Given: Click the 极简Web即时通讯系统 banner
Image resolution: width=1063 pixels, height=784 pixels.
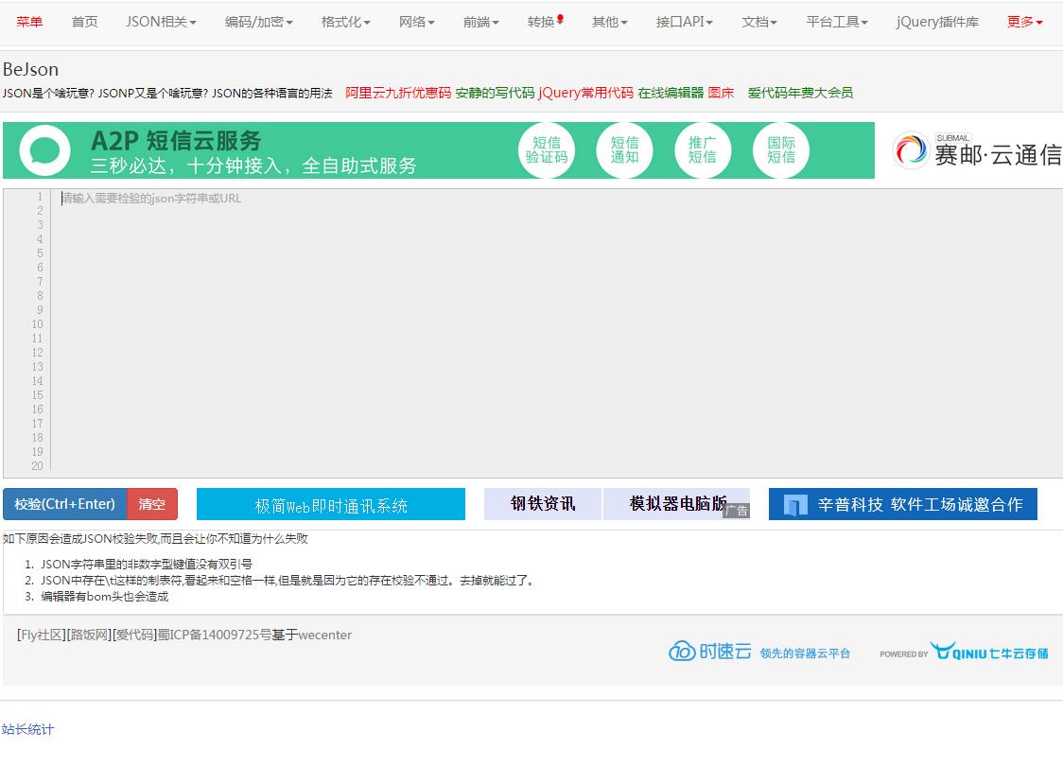Looking at the screenshot, I should click(x=331, y=505).
